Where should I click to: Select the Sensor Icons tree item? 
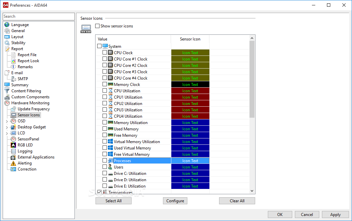tap(29, 115)
